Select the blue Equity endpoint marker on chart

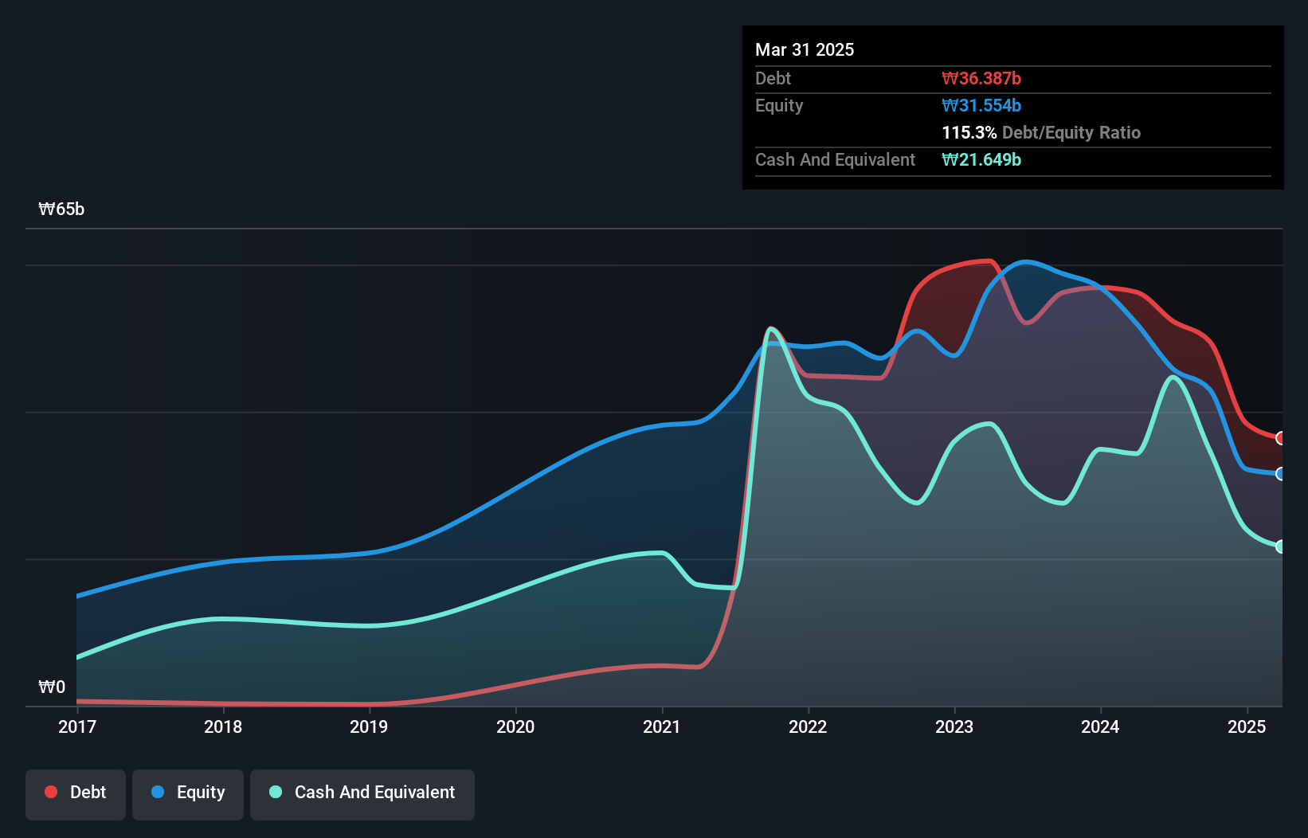point(1281,473)
